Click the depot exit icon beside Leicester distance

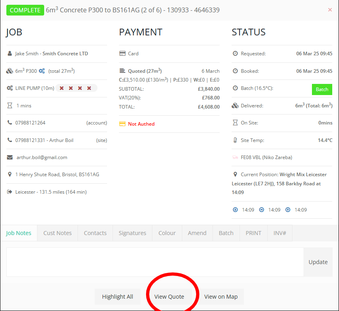pyautogui.click(x=10, y=192)
